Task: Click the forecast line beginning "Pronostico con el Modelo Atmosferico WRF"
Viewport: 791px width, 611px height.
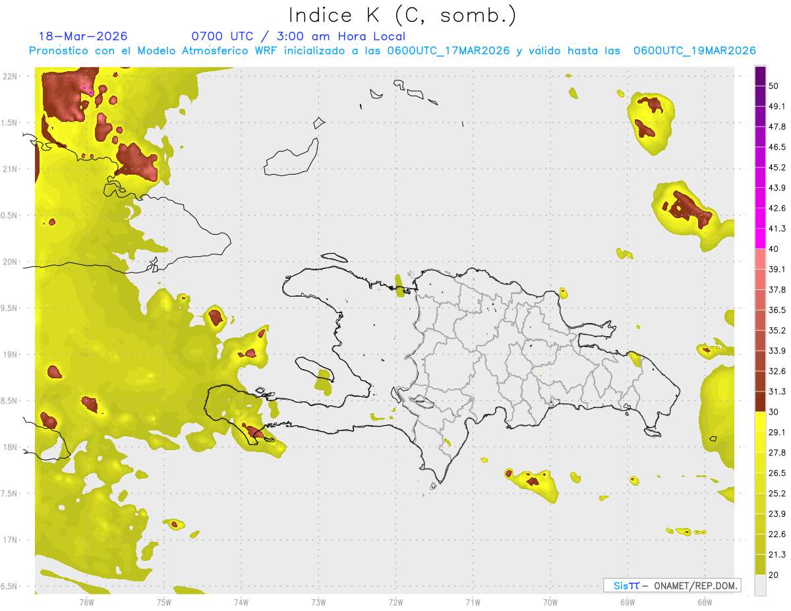Action: (x=392, y=51)
